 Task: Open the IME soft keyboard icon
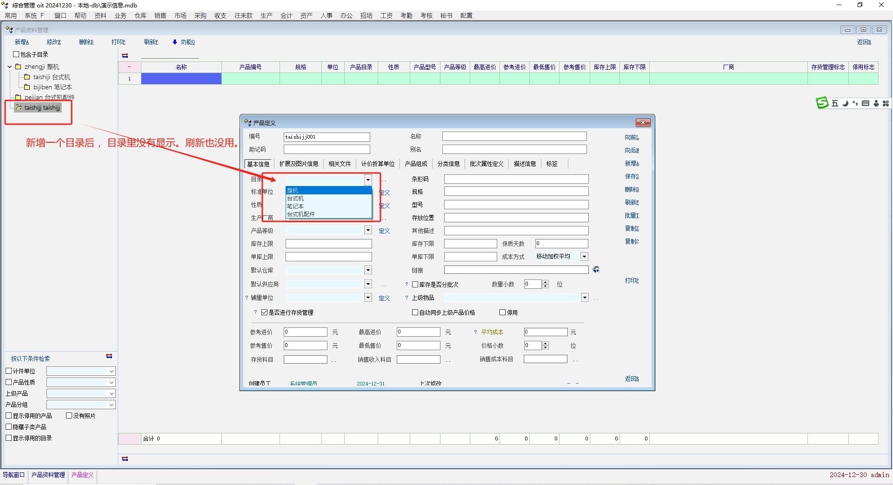coord(866,103)
